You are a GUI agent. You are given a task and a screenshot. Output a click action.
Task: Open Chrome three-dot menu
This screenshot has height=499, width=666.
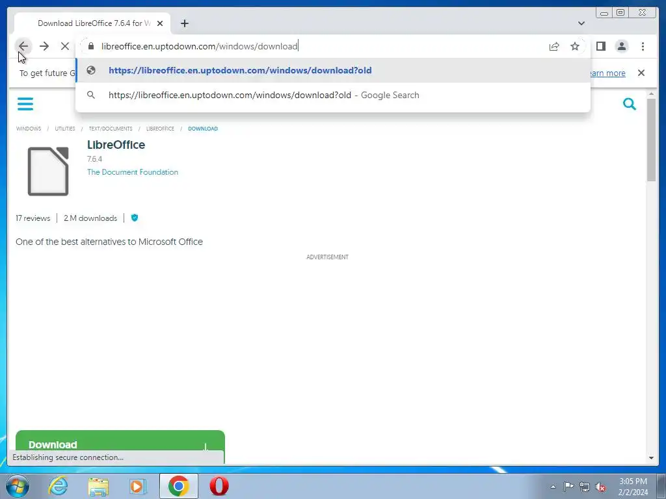click(x=643, y=46)
